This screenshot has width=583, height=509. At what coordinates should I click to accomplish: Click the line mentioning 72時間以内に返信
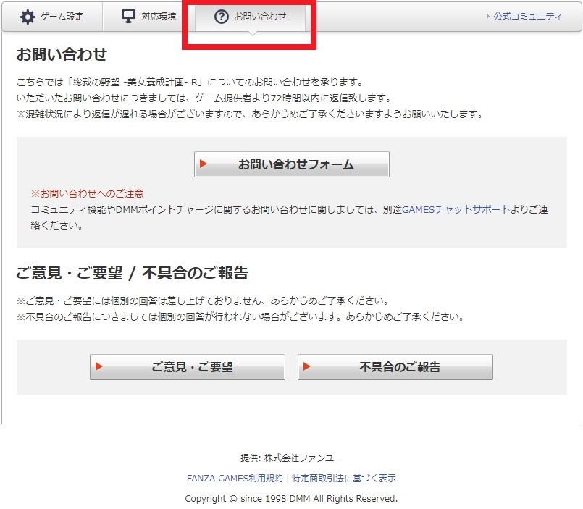click(x=204, y=98)
